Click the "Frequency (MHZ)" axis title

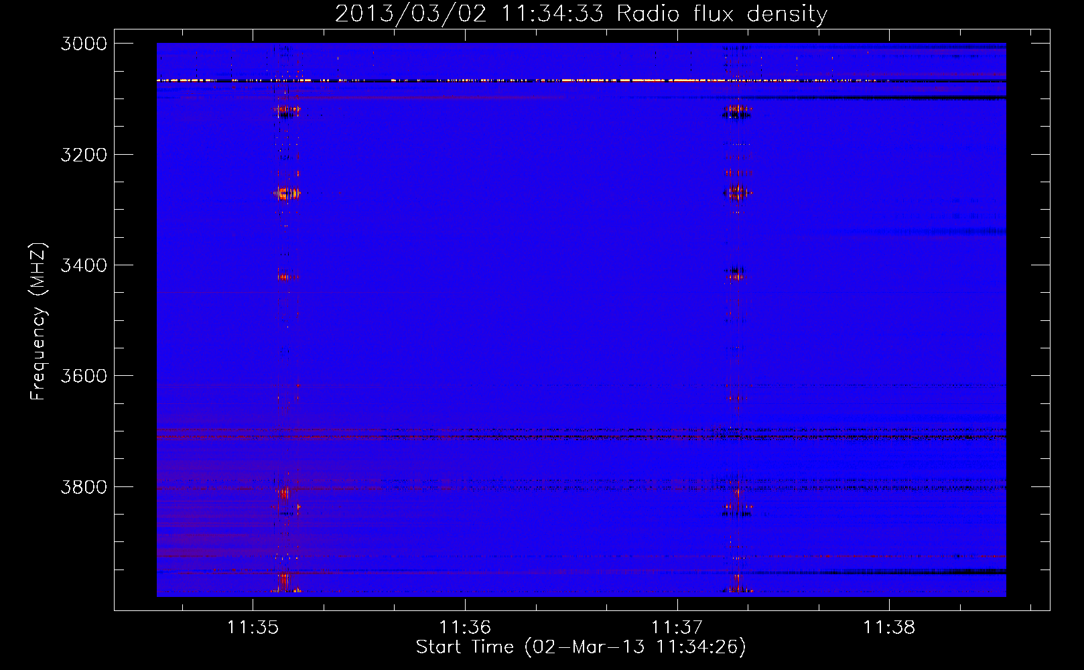point(38,322)
